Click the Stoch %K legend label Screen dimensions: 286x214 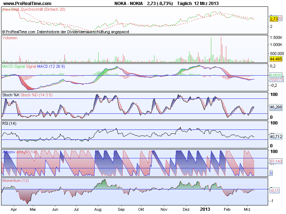[x=11, y=95]
